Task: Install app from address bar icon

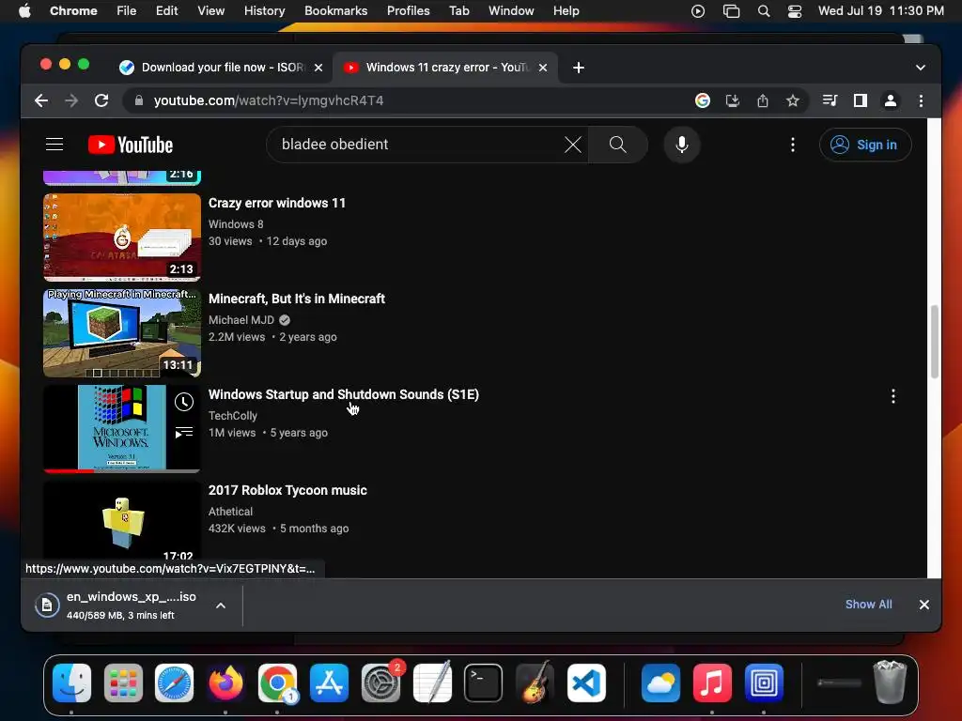Action: click(733, 100)
